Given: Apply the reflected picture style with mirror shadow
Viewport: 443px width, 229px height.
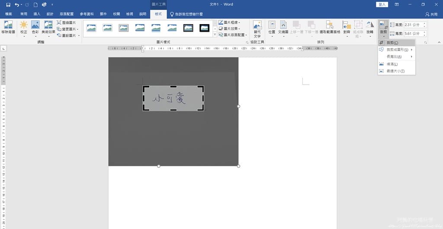Looking at the screenshot, I should tap(156, 28).
